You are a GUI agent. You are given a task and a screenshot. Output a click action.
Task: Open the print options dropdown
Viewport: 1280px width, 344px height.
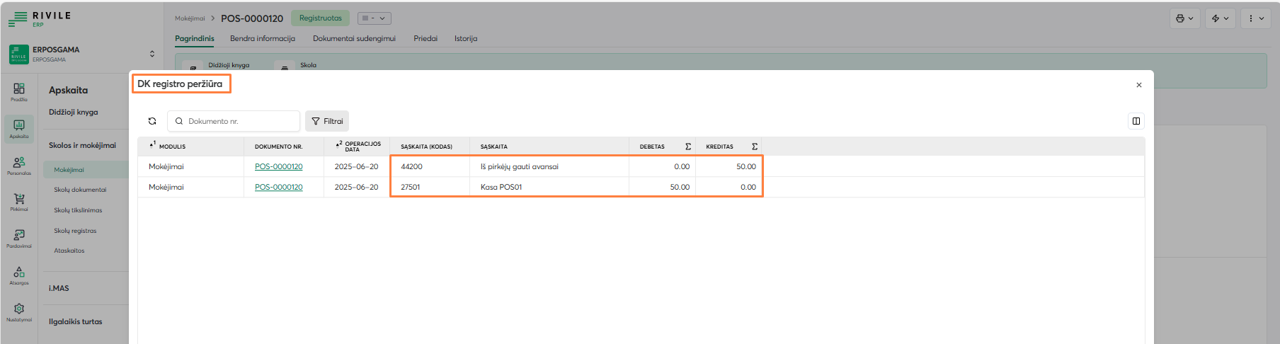pos(1184,18)
